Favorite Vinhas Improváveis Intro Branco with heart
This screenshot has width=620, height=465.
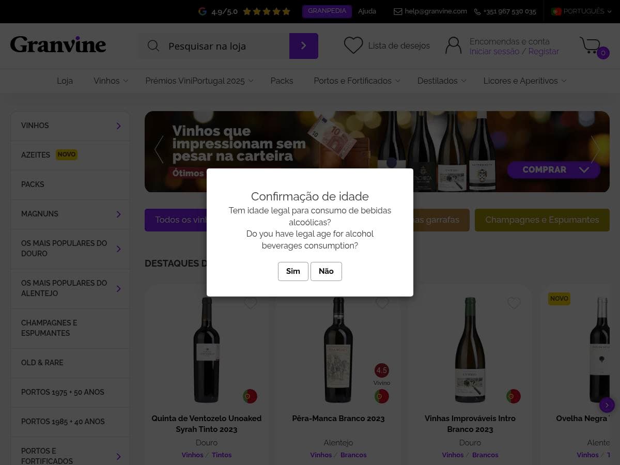pyautogui.click(x=514, y=303)
